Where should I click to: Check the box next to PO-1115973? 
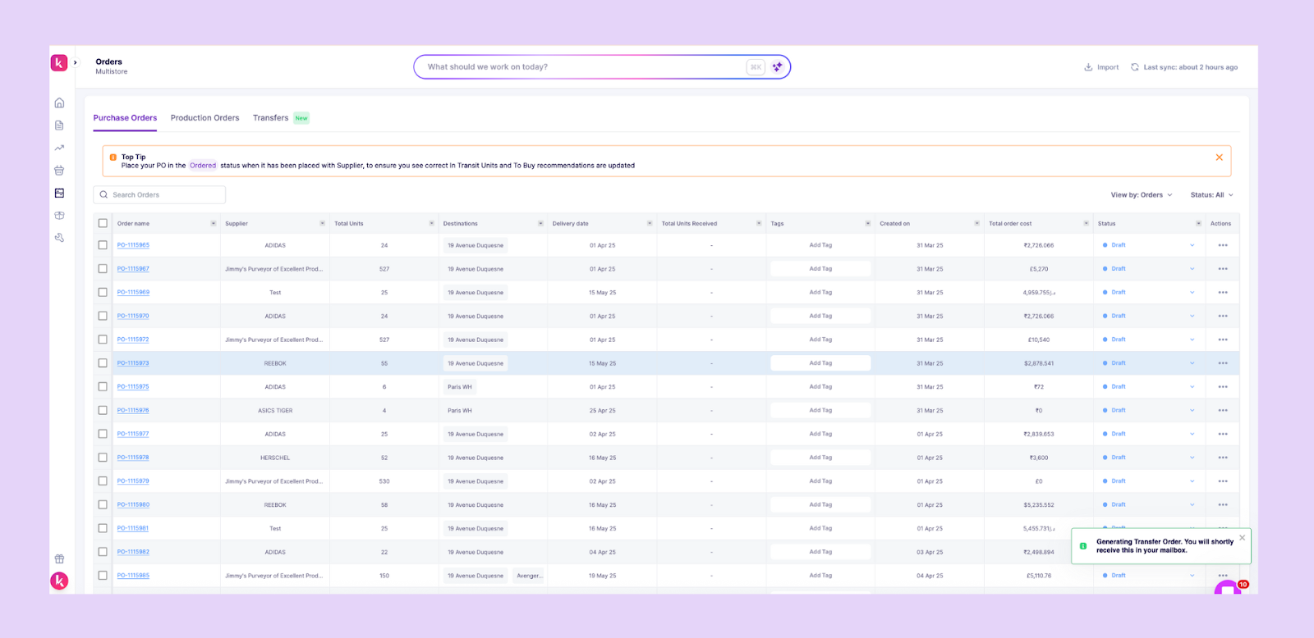[103, 363]
